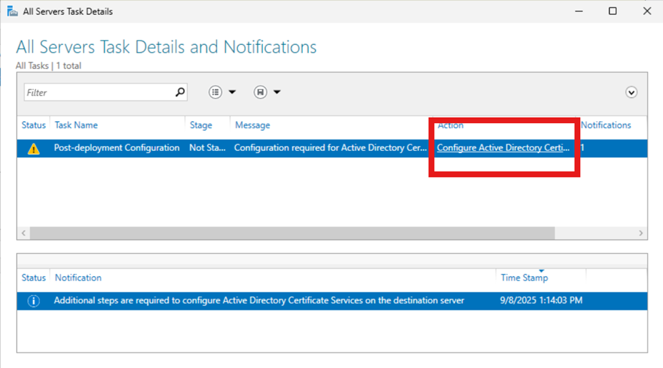Screen dimensions: 663x368
Task: Click horizontal scrollbar right arrow
Action: [x=641, y=233]
